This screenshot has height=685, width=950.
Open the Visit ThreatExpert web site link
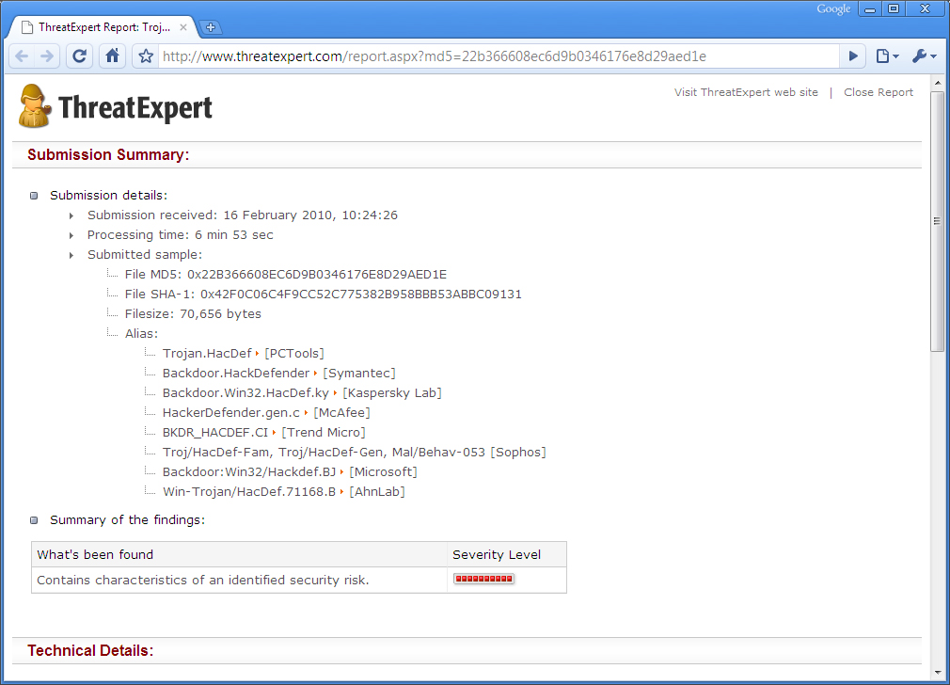coord(746,92)
